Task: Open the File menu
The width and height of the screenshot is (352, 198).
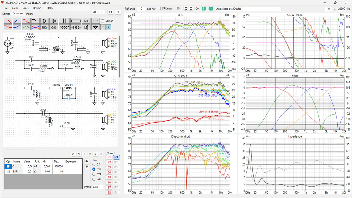Action: tap(5, 8)
